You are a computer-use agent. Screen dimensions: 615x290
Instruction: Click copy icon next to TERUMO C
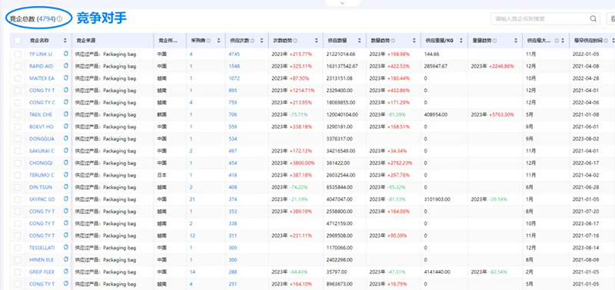[65, 175]
